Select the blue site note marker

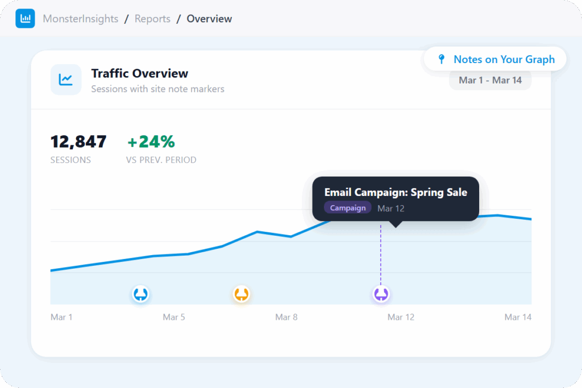pyautogui.click(x=140, y=294)
